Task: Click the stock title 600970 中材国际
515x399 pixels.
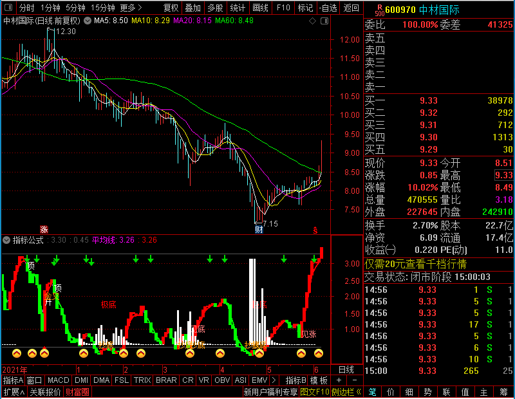Action: (422, 10)
